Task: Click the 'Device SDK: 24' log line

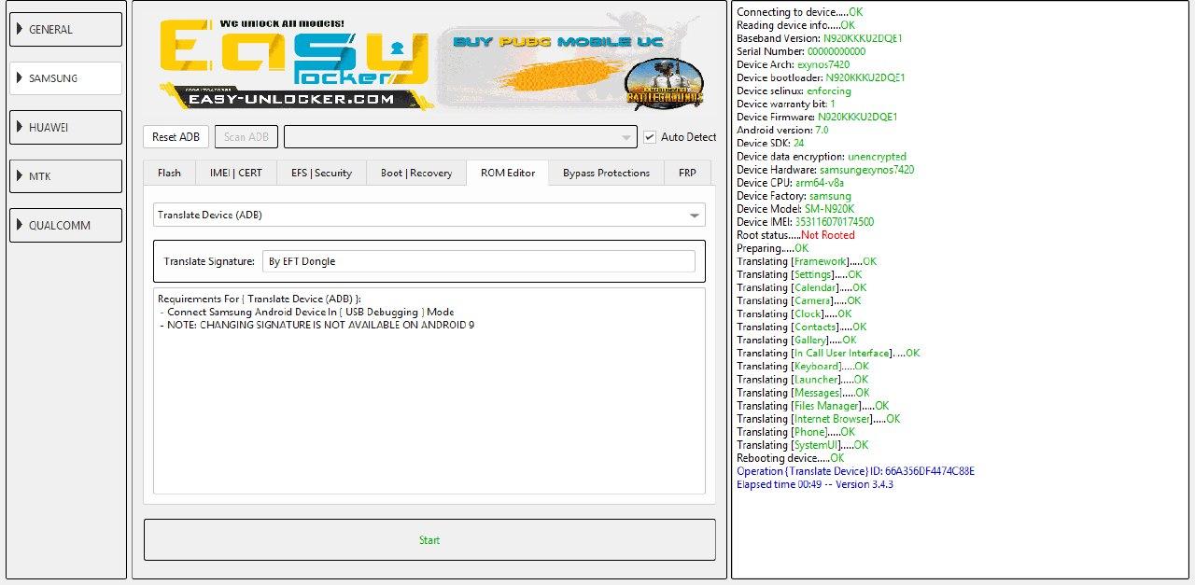Action: pyautogui.click(x=770, y=143)
